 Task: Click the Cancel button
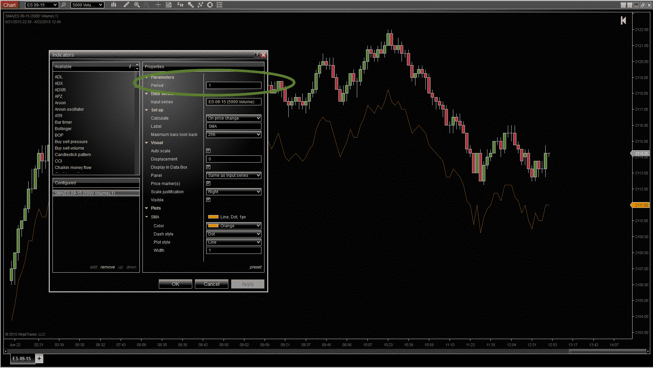pyautogui.click(x=212, y=284)
